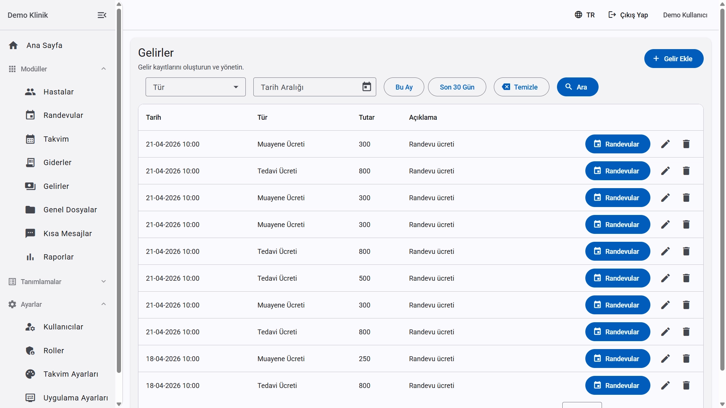
Task: Open Genel Dosyalar
Action: (70, 210)
